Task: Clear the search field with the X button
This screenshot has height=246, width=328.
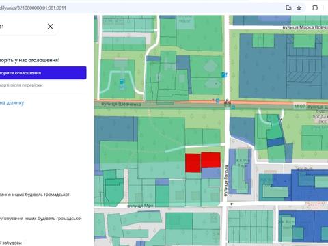Action: tap(51, 27)
